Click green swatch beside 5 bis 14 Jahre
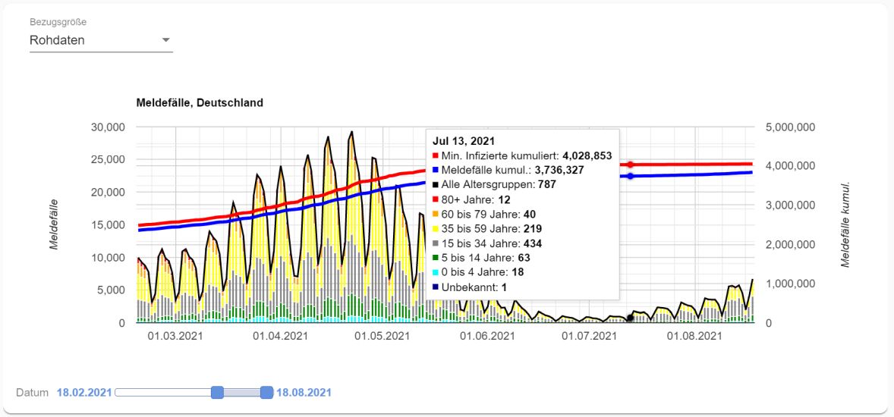Viewport: 894px width, 417px height. pyautogui.click(x=436, y=258)
